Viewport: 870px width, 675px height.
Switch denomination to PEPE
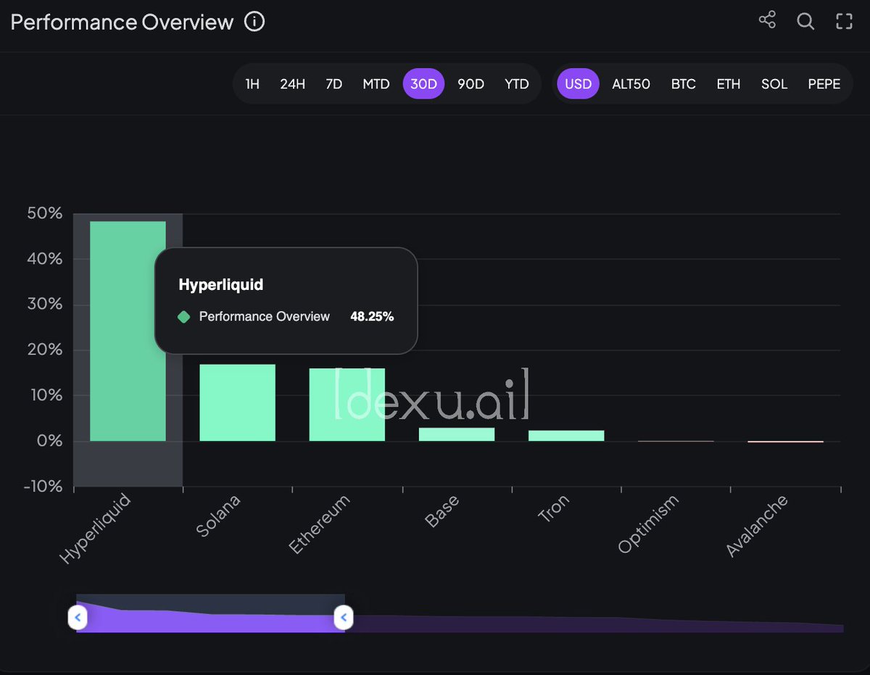point(824,84)
